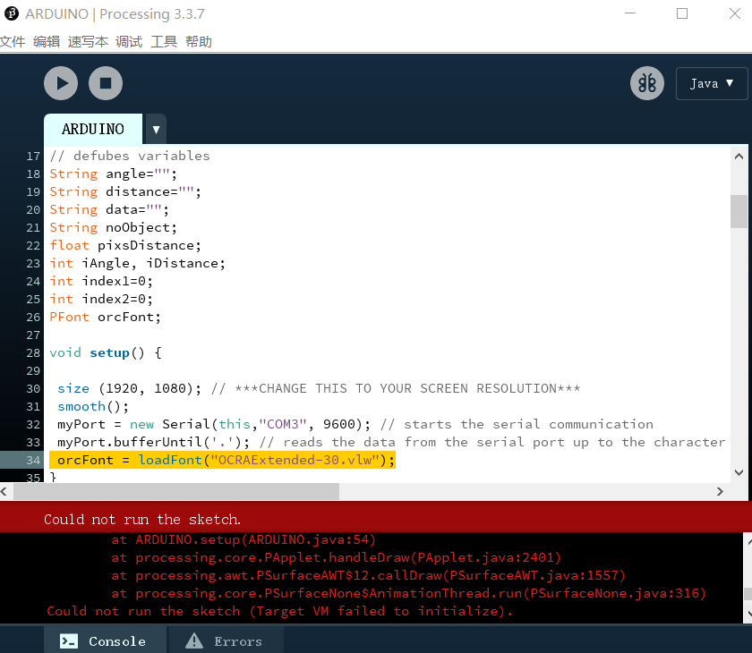Click the 'String angle="";' line
This screenshot has width=752, height=653.
pyautogui.click(x=113, y=174)
